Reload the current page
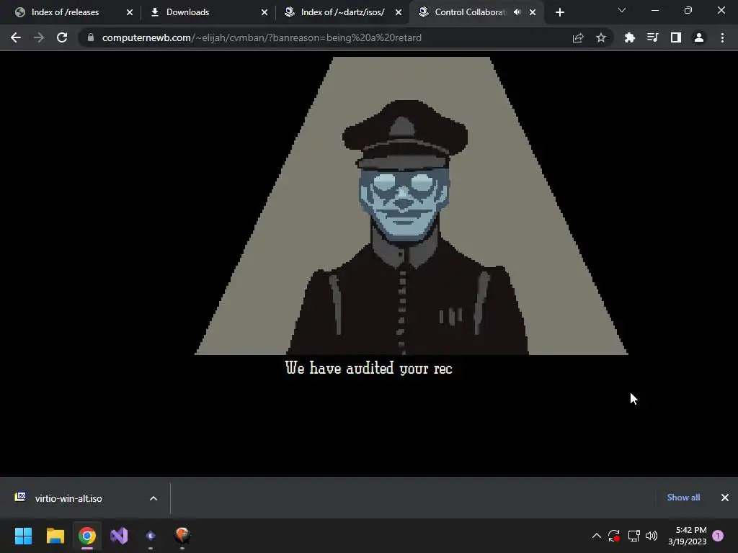This screenshot has width=738, height=553. point(62,37)
